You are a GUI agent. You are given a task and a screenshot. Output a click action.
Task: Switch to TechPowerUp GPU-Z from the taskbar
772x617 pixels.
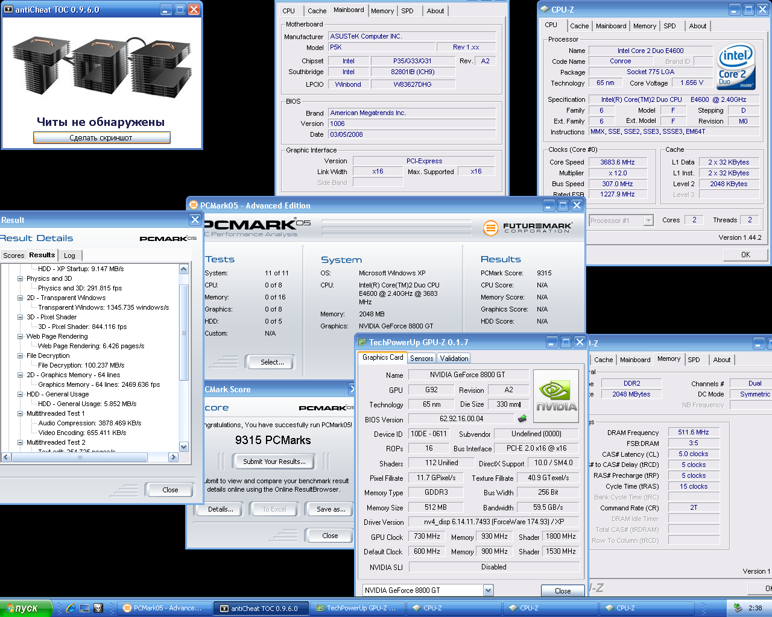[x=357, y=608]
